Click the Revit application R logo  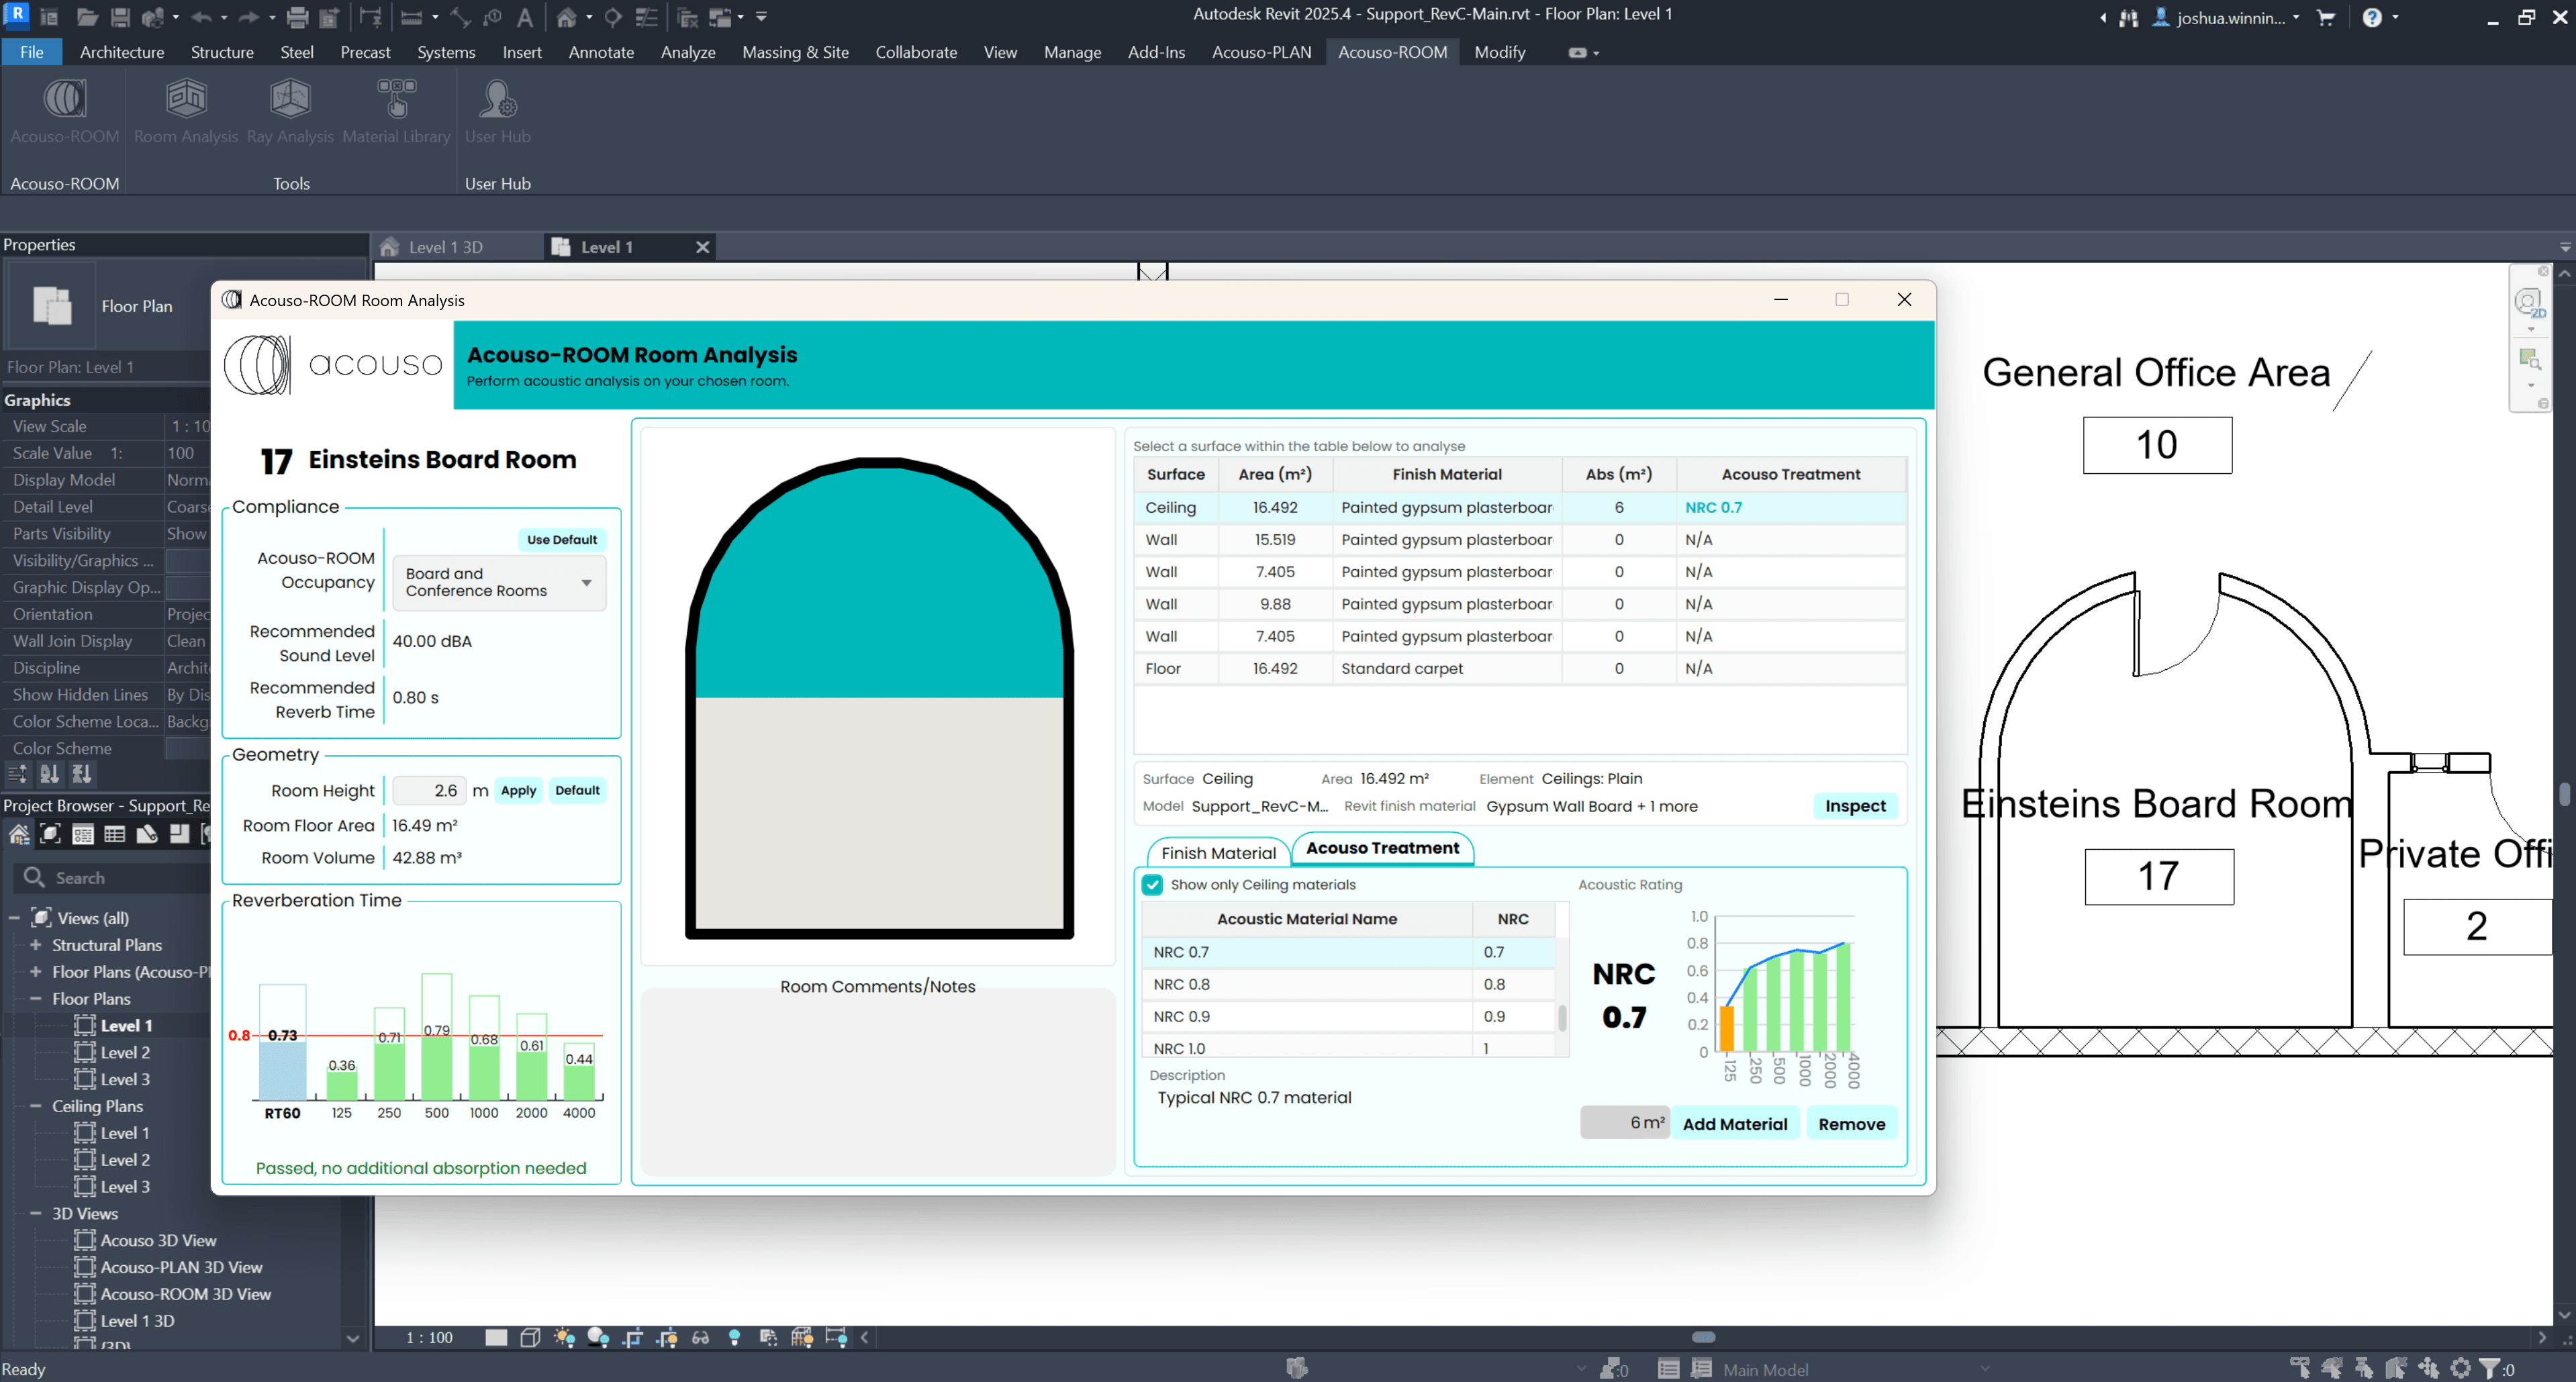pos(16,15)
